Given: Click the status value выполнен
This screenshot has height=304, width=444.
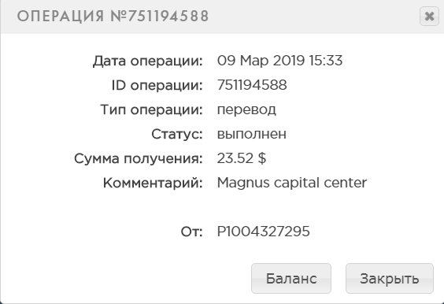Looking at the screenshot, I should point(251,134).
